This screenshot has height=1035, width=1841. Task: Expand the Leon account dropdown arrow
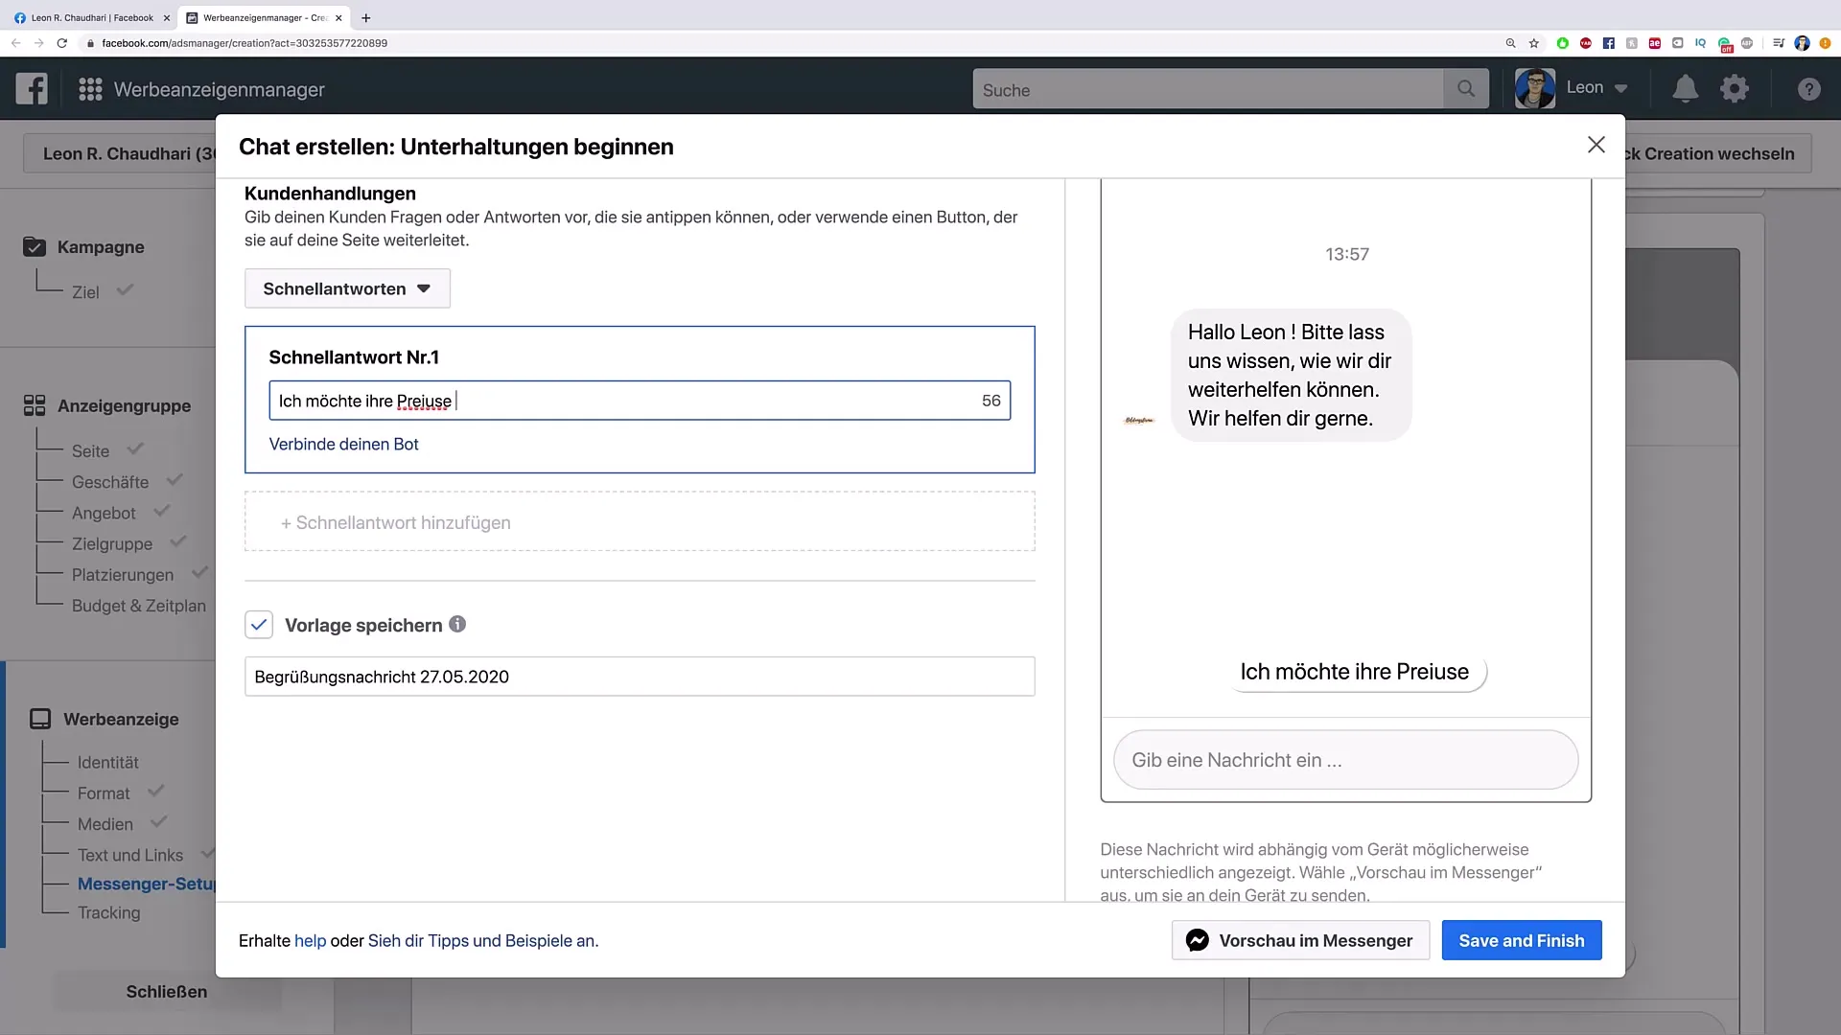pos(1621,88)
